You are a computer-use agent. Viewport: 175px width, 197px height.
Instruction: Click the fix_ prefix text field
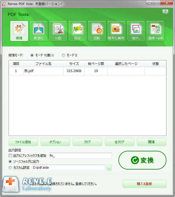click(80, 156)
